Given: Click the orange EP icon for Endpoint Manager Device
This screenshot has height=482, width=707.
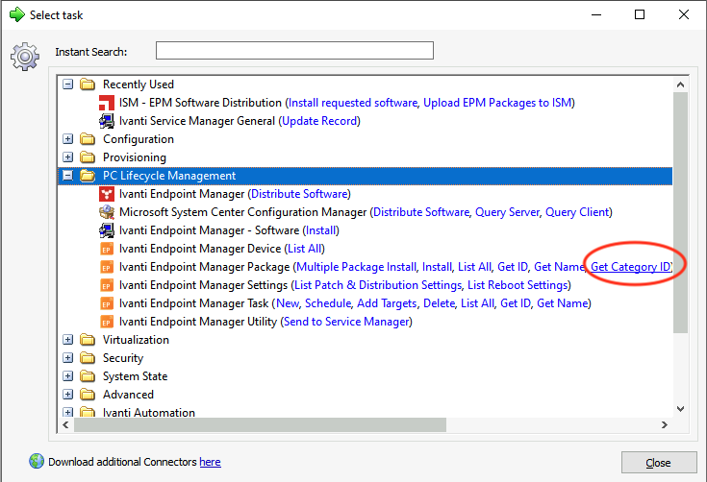Looking at the screenshot, I should tap(107, 249).
